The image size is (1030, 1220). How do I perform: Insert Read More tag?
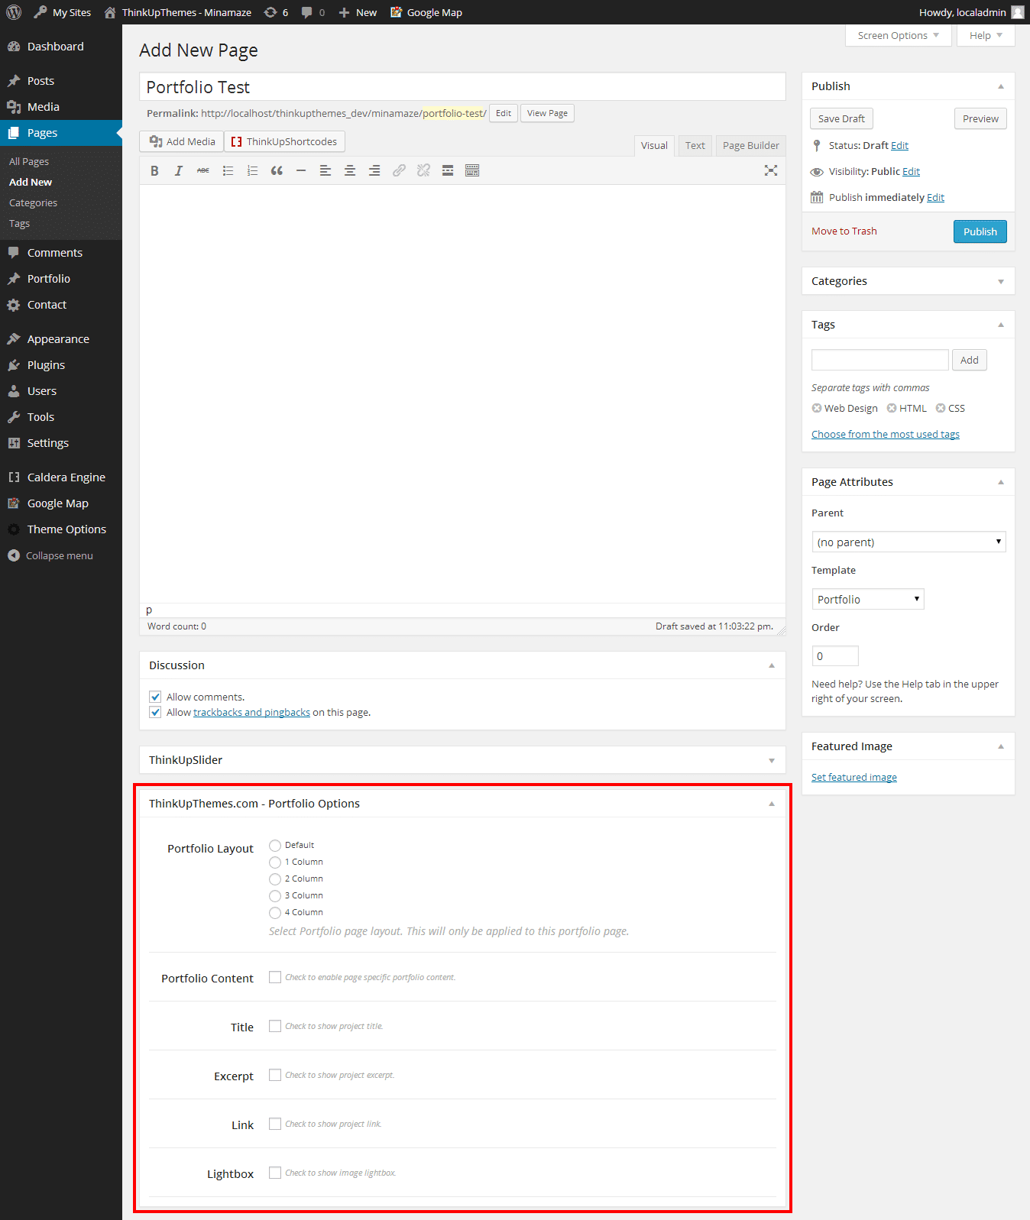pyautogui.click(x=448, y=171)
